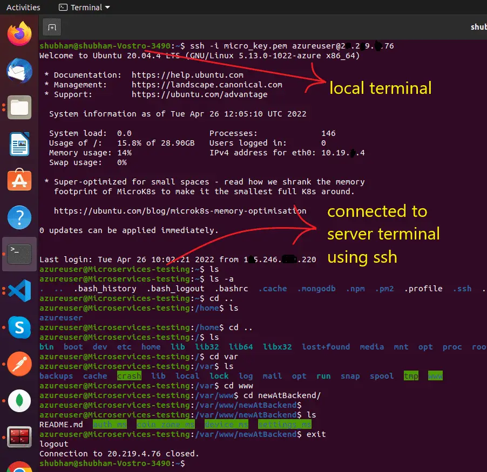This screenshot has width=487, height=472.
Task: Open the Terminator icon in dock
Action: coord(19,437)
